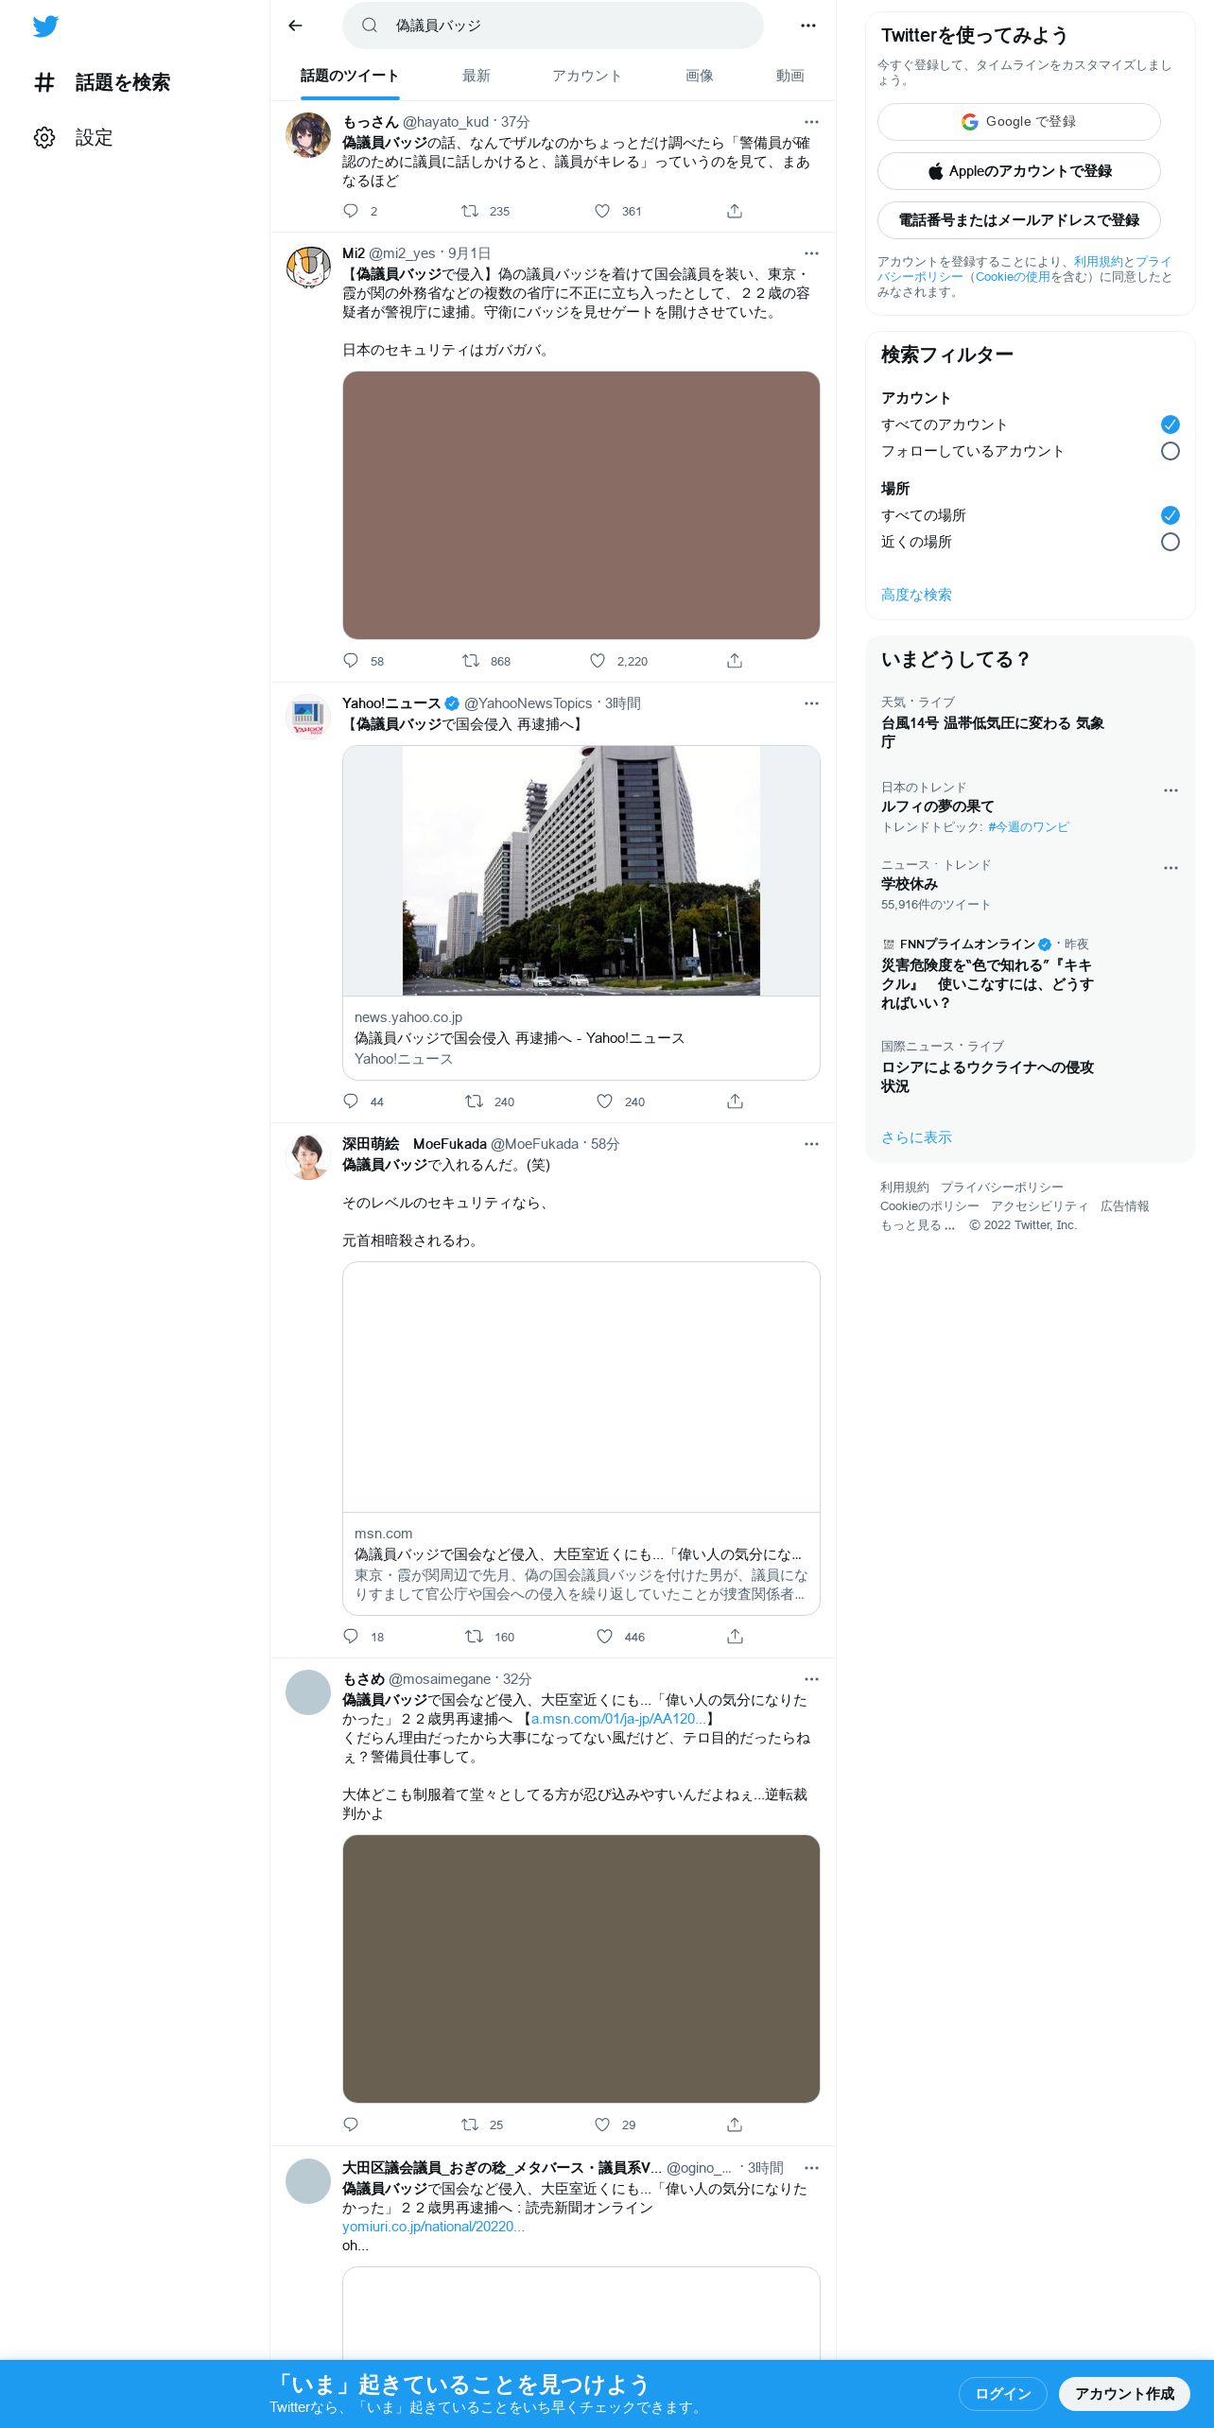Share Yahoo!ニュース tweet
This screenshot has width=1214, height=2428.
736,1101
